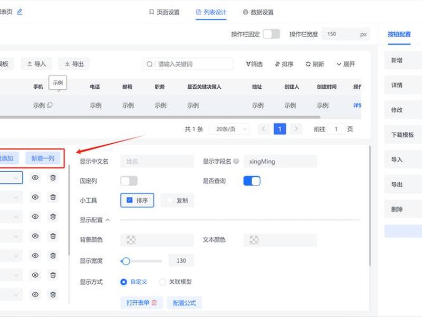Click the background color (背景颜色) swatch

coord(131,240)
